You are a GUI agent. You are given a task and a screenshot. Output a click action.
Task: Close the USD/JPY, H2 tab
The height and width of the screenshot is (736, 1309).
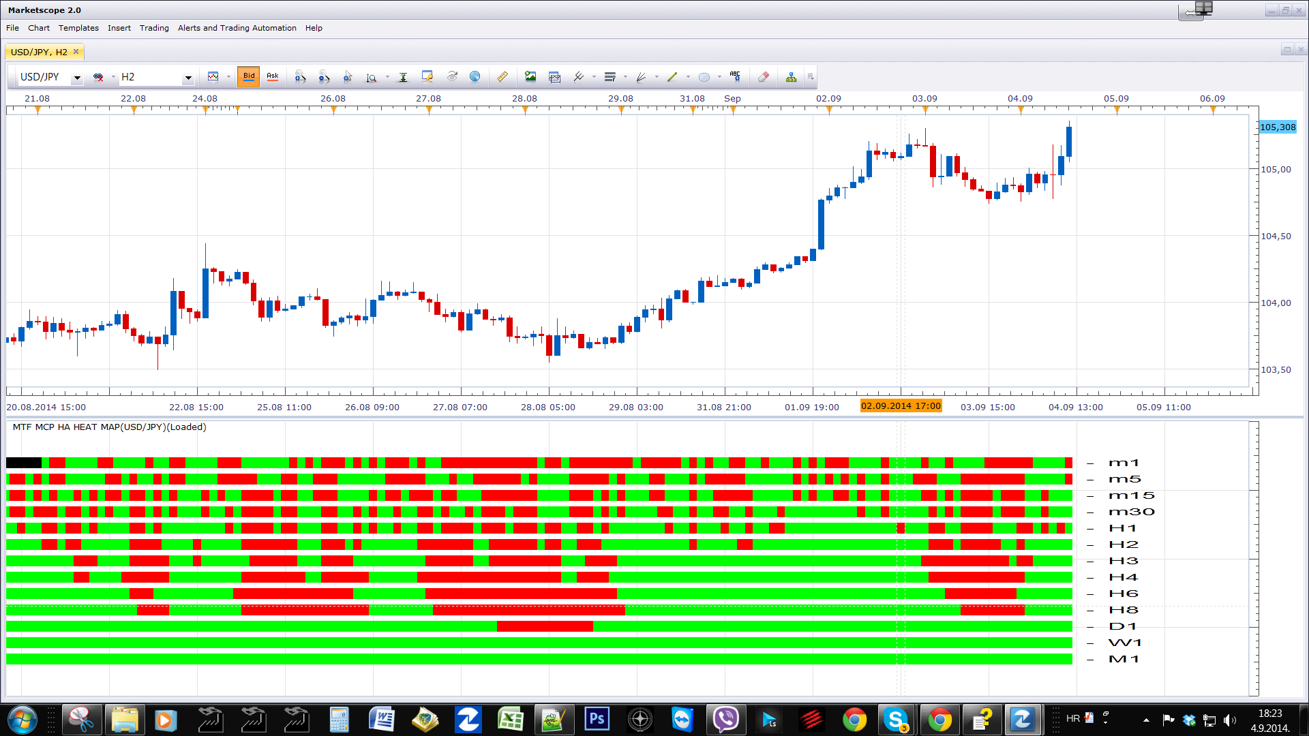[x=76, y=52]
